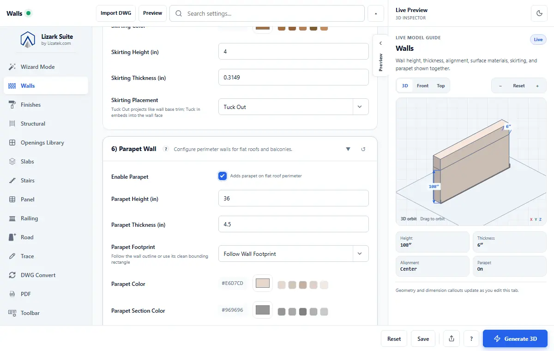This screenshot has width=554, height=351.
Task: Open the Structural section icon
Action: (x=12, y=124)
